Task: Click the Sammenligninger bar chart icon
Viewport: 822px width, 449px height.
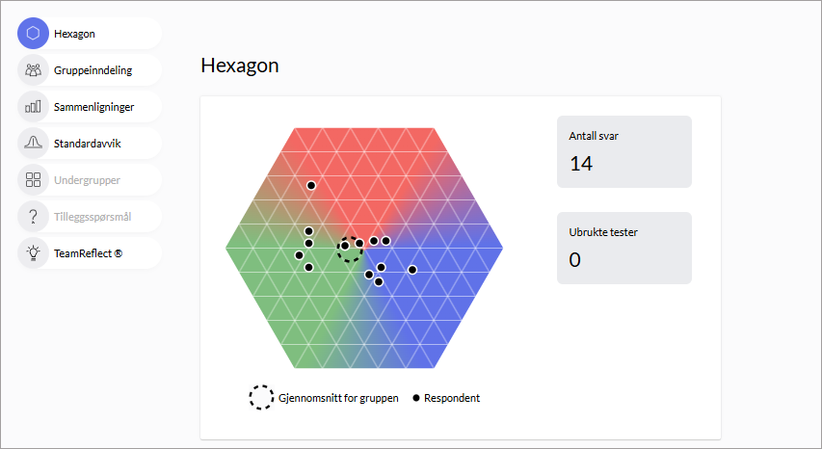Action: 33,106
